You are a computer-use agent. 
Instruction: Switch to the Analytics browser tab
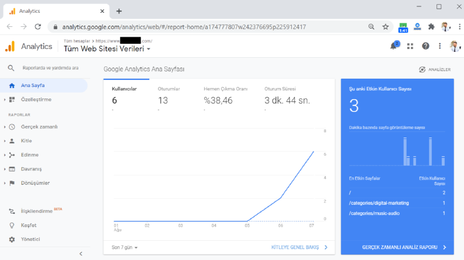(56, 11)
